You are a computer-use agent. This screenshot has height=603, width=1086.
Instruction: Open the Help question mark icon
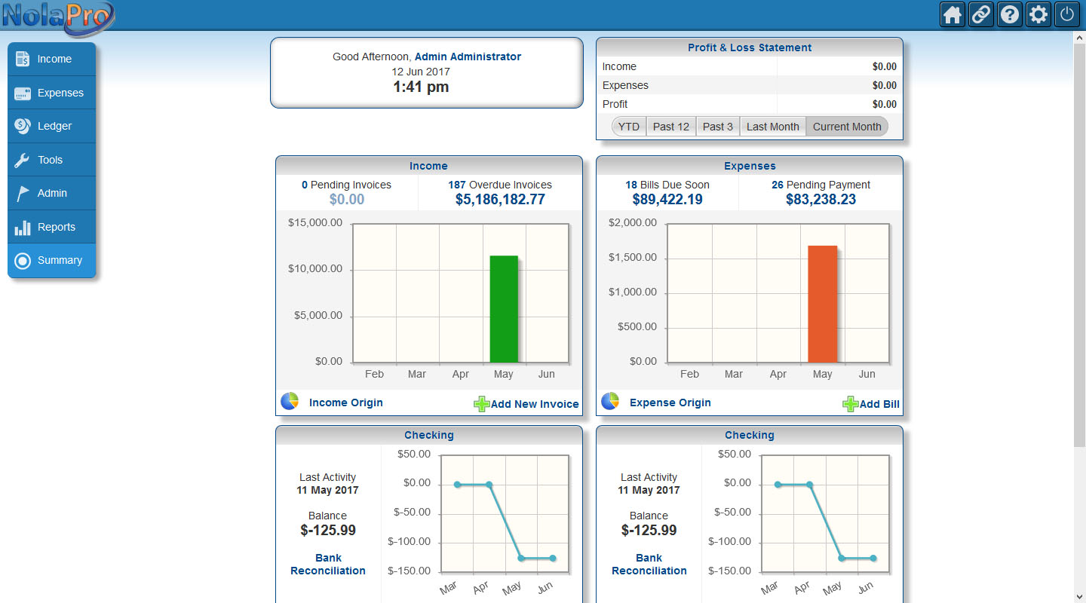click(x=1010, y=15)
